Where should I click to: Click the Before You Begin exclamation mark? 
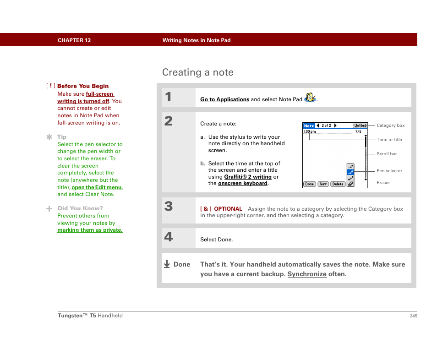[51, 86]
